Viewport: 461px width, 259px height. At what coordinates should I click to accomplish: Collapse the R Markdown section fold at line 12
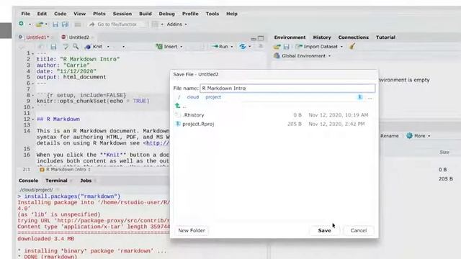click(x=33, y=119)
